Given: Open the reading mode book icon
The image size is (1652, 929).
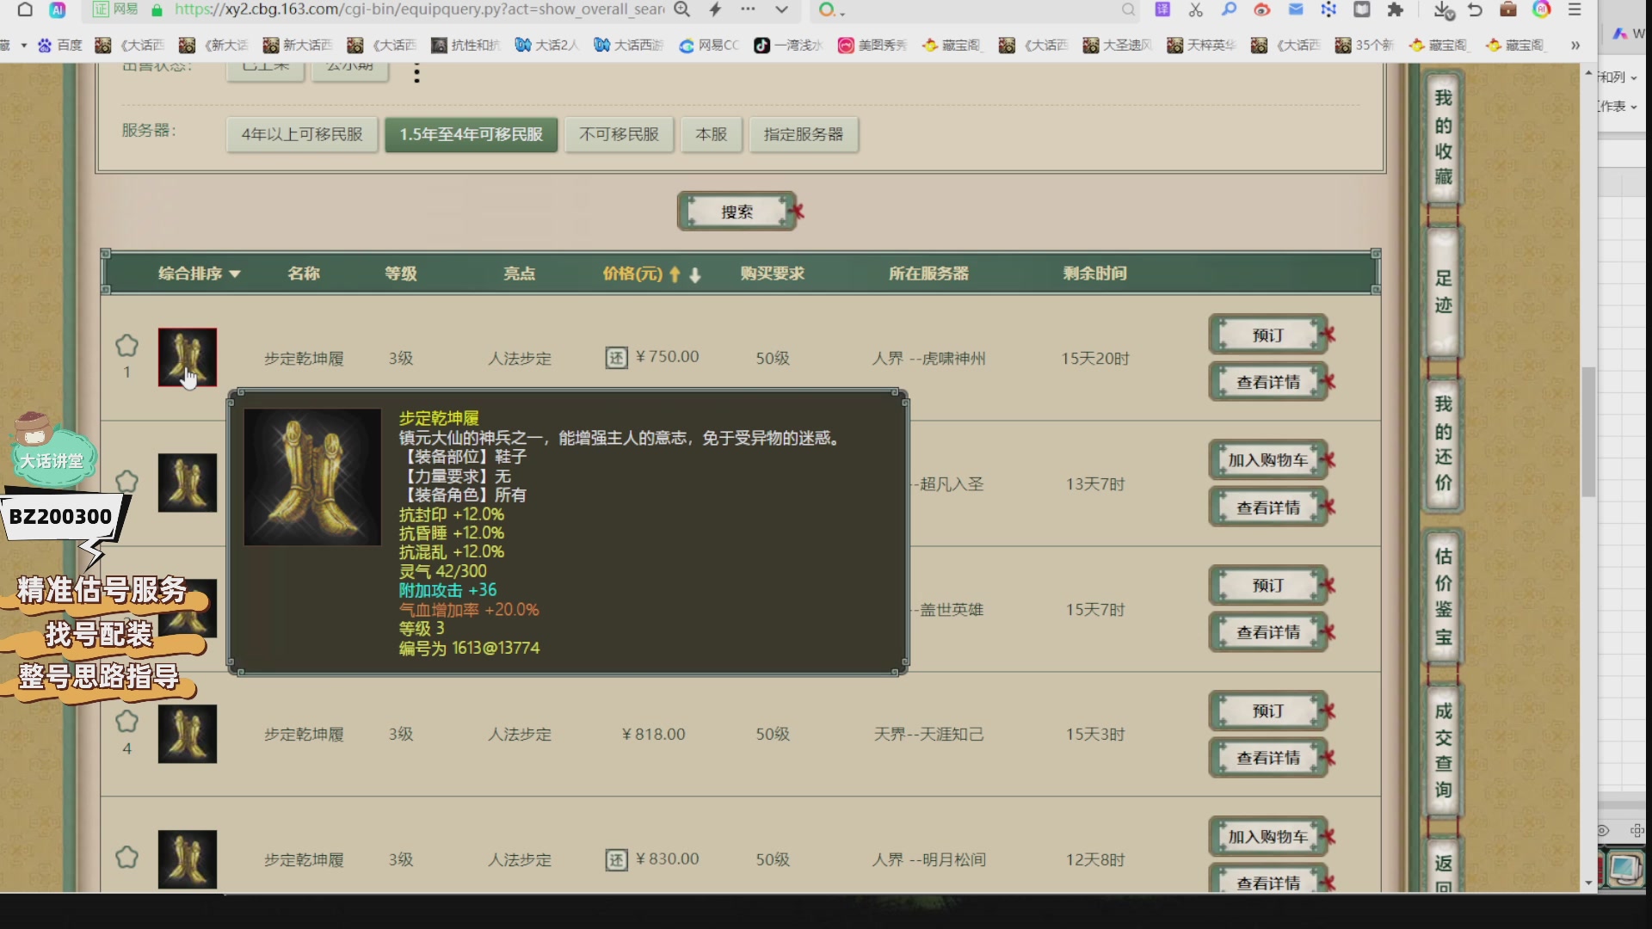Looking at the screenshot, I should 1362,9.
